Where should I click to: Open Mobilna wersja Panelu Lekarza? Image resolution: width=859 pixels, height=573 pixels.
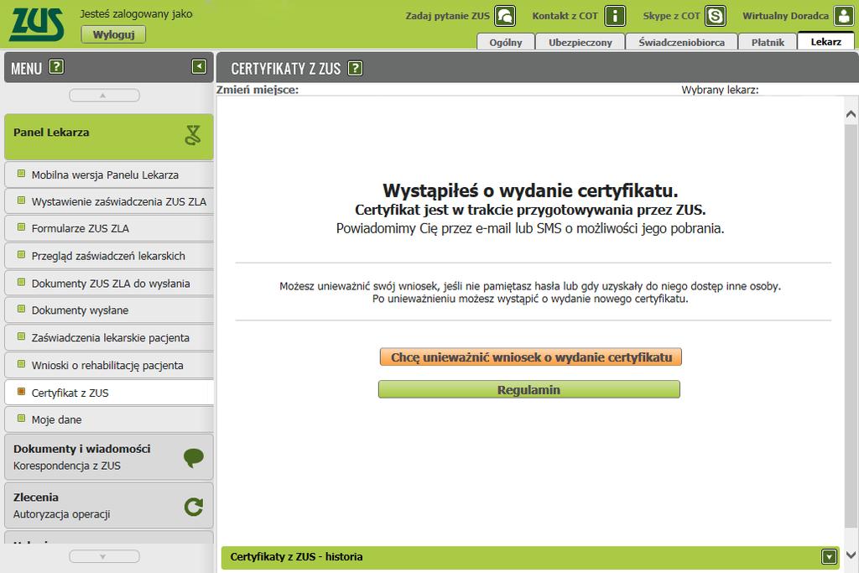[109, 175]
